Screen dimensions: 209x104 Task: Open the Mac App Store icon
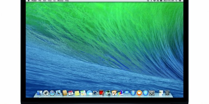point(145,93)
